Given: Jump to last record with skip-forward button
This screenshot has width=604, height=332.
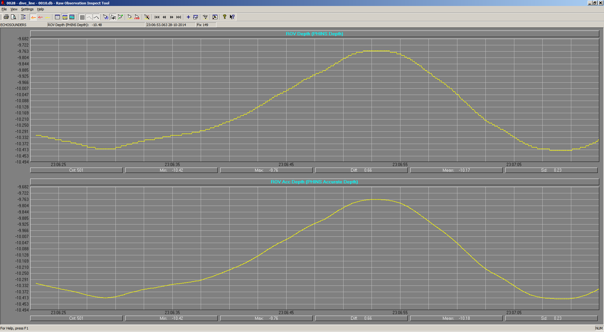Looking at the screenshot, I should (x=179, y=17).
